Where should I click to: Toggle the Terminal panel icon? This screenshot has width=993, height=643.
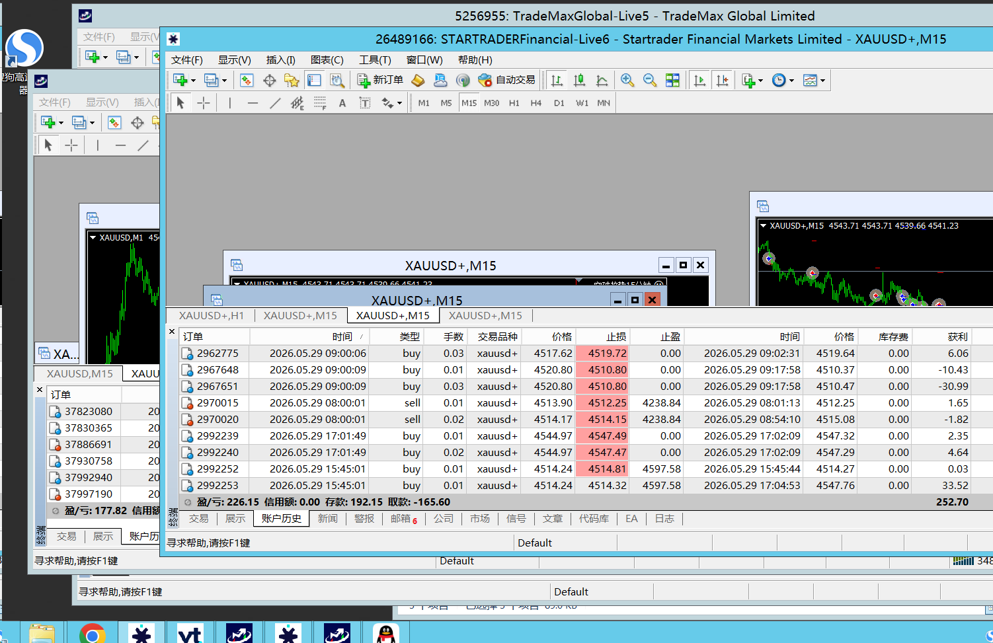point(314,80)
